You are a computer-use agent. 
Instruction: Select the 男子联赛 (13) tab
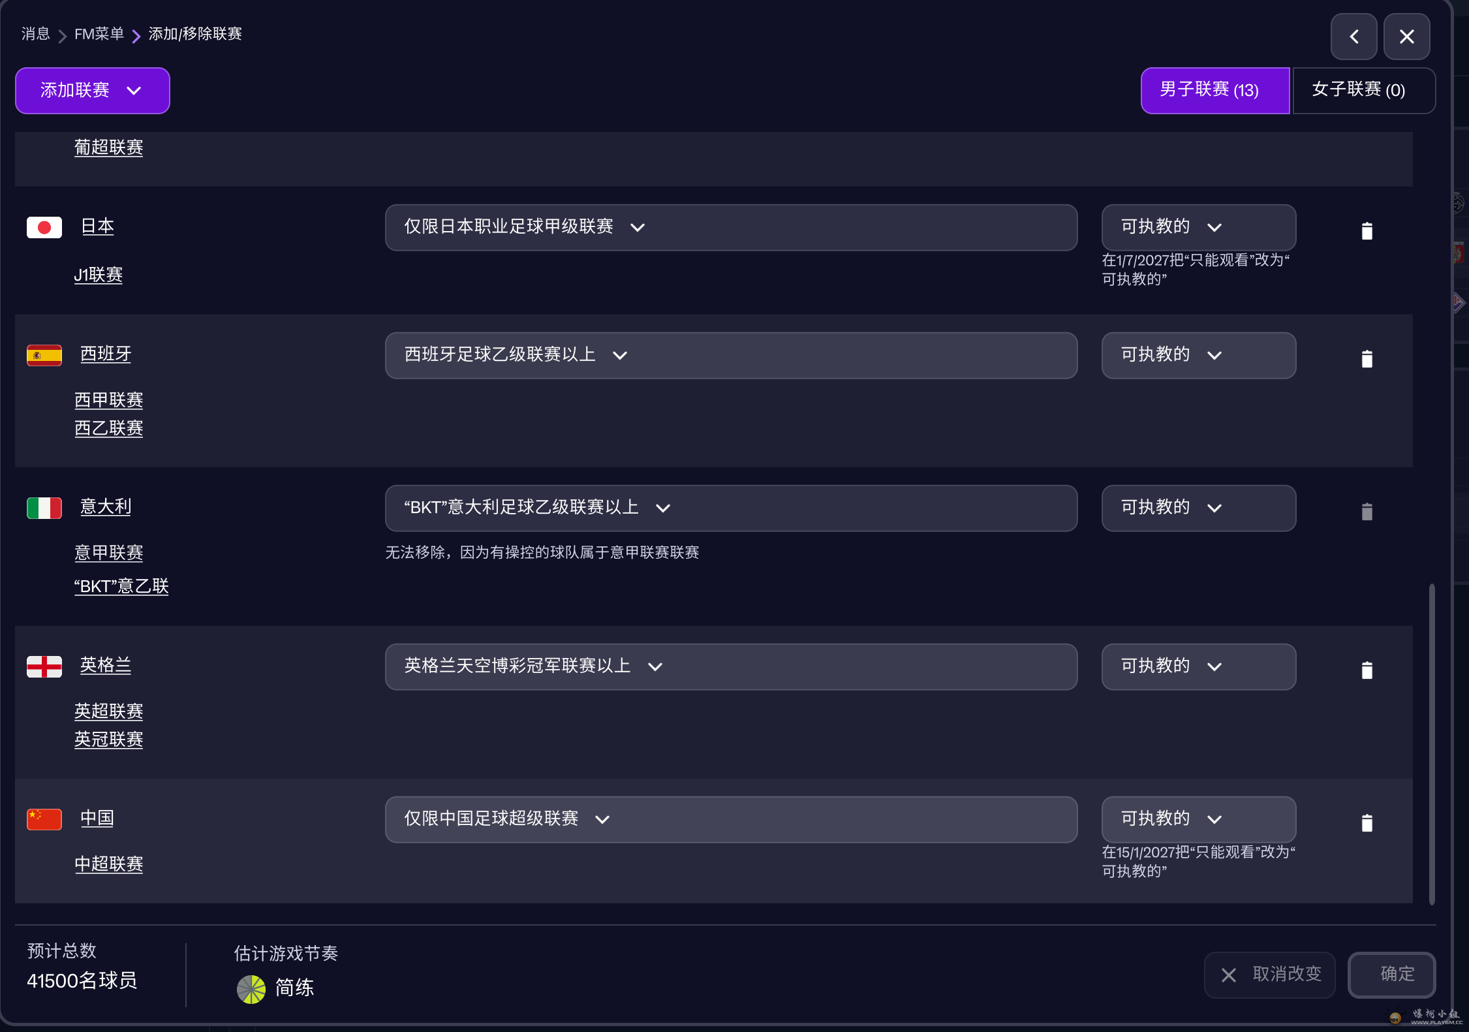tap(1214, 91)
